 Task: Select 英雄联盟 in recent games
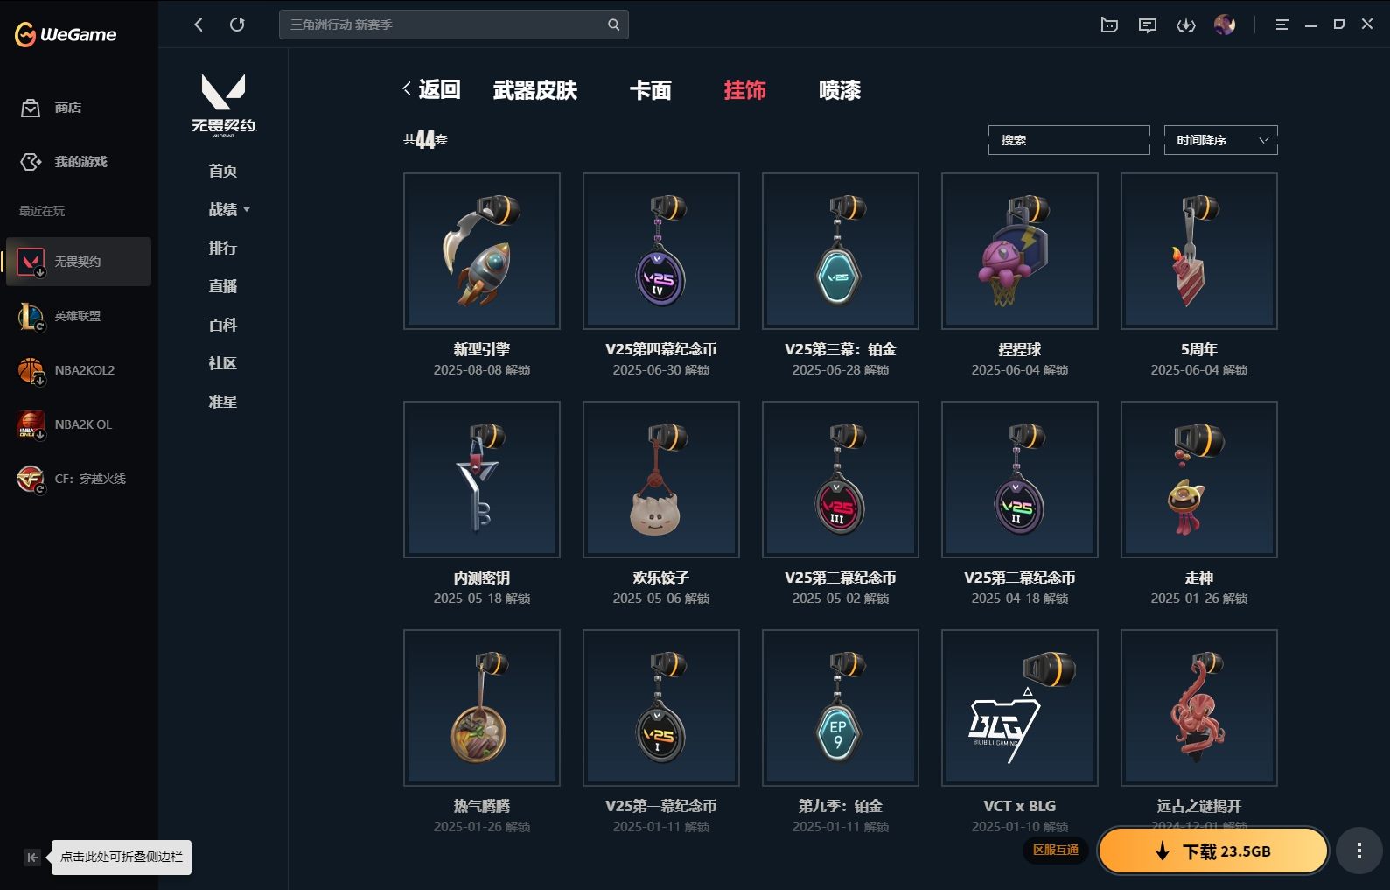click(x=79, y=316)
